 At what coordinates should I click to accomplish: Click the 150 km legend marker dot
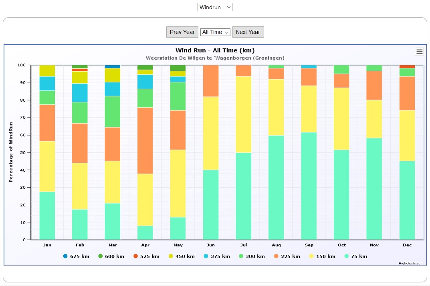point(312,256)
